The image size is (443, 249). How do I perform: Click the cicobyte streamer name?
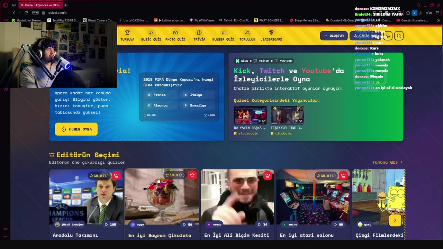click(283, 133)
